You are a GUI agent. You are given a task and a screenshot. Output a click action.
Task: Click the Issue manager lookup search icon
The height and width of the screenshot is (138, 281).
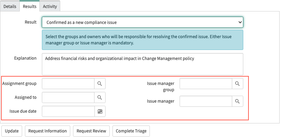point(237,101)
